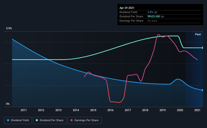The image size is (207, 128).
Task: Toggle the Earnings Per Share legend button
Action: (x=84, y=120)
